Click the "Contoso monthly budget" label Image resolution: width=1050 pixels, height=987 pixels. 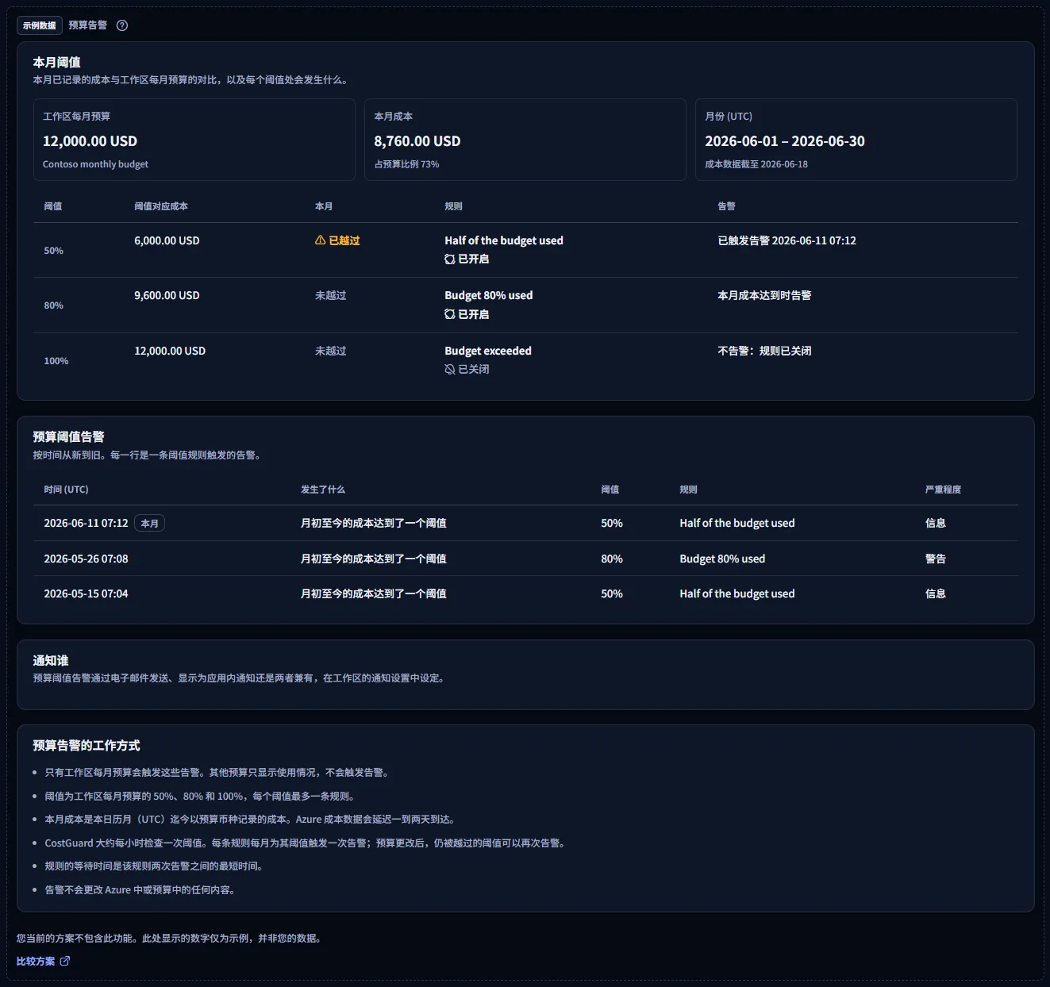(x=95, y=164)
